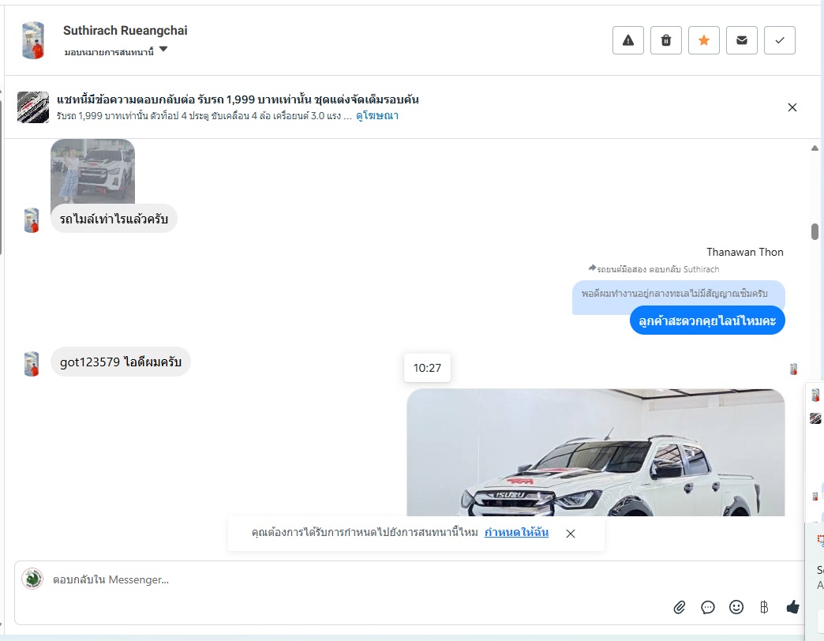824x641 pixels.
Task: Click customer avatar beside got123579 message
Action: point(32,364)
